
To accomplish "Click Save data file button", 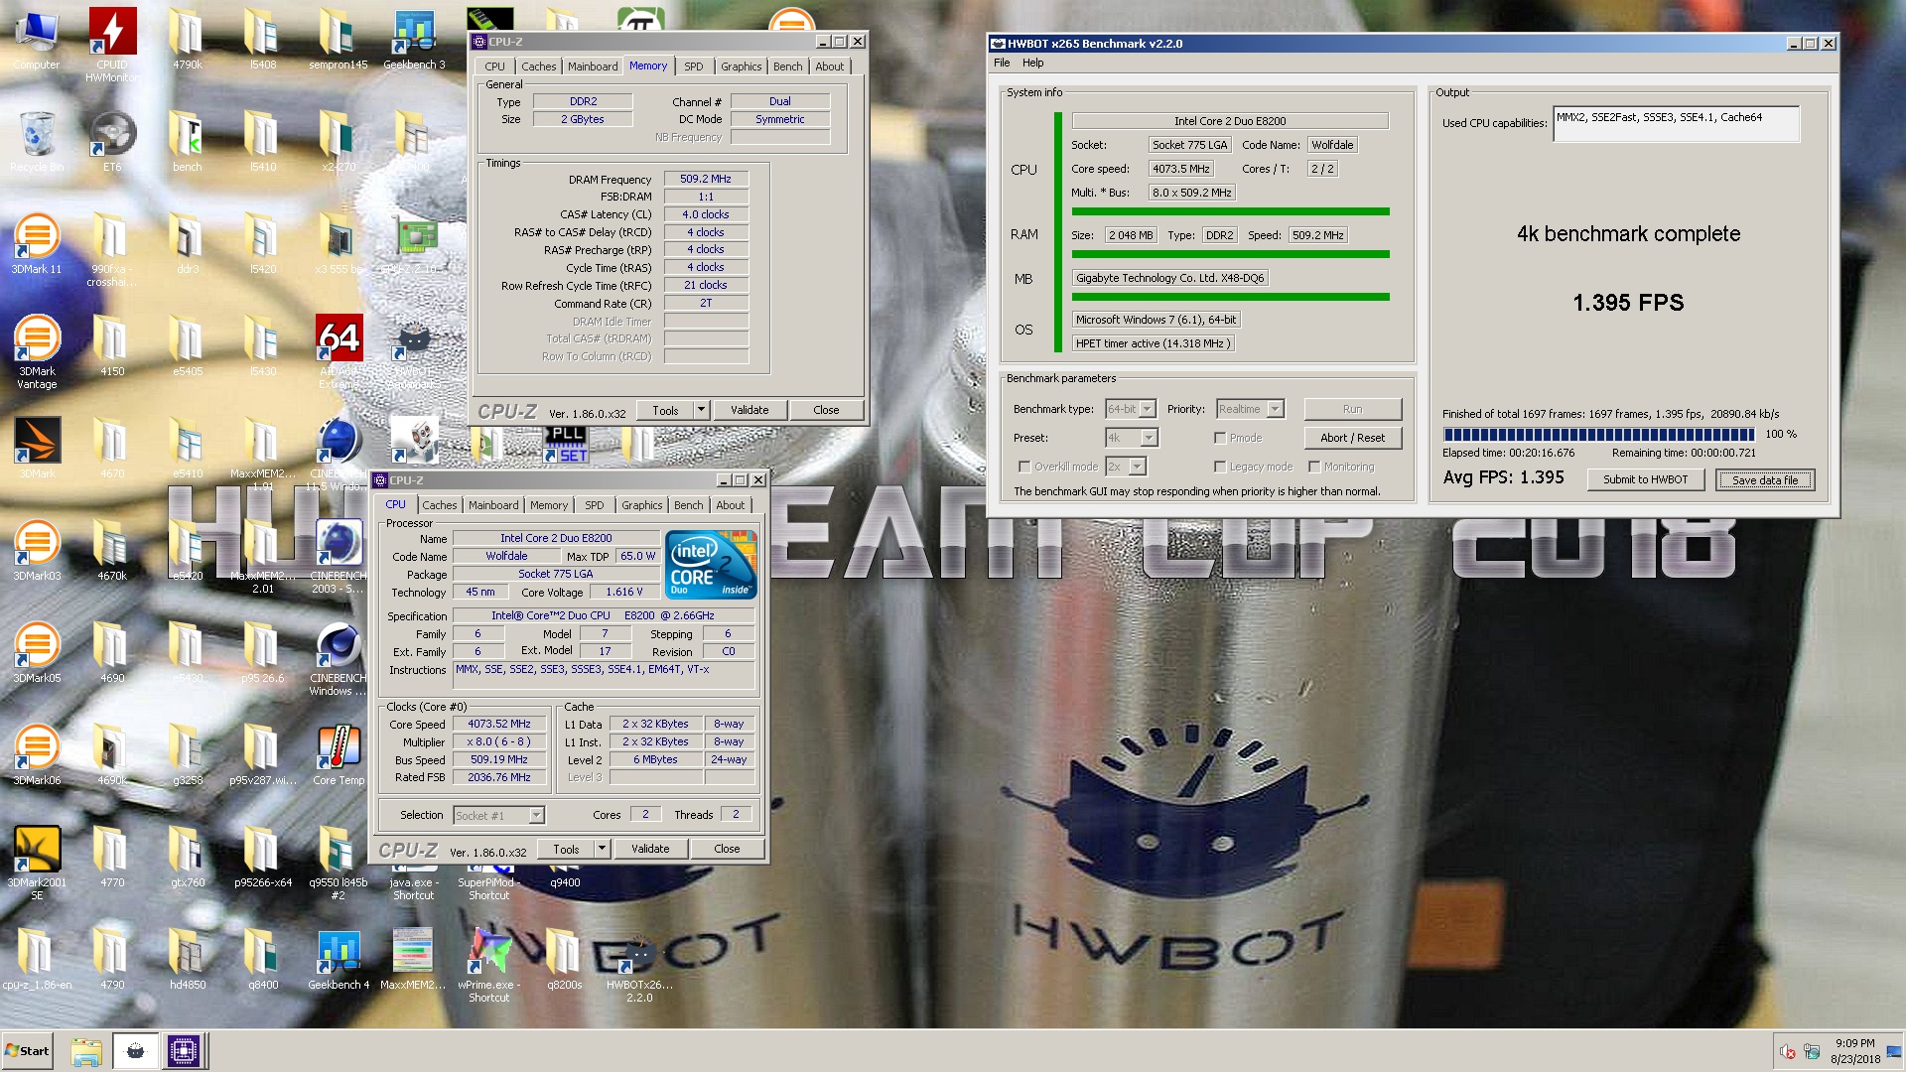I will (x=1765, y=479).
